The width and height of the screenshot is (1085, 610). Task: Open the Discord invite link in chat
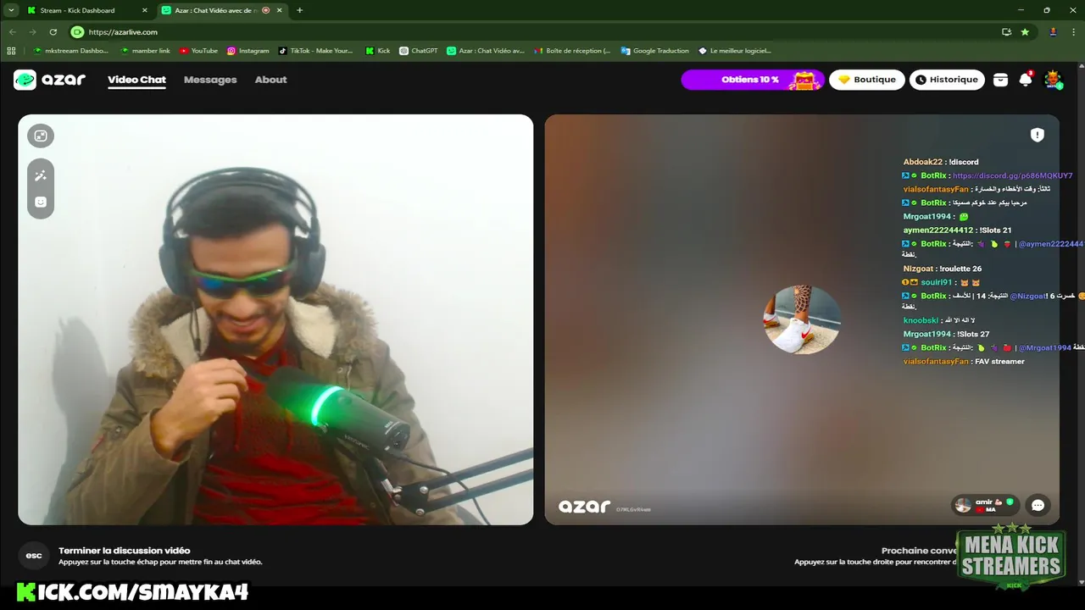[x=1012, y=175]
